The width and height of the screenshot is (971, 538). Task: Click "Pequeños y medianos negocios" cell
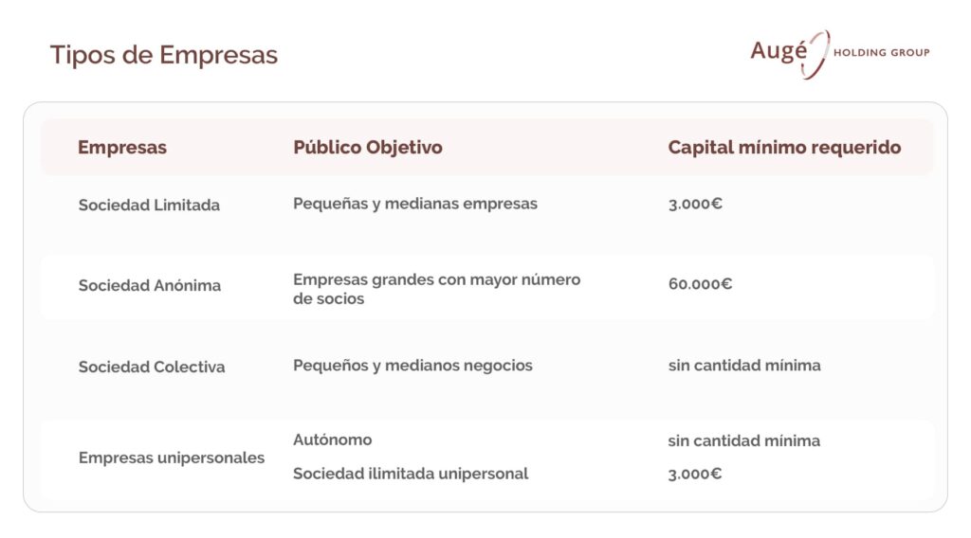pos(412,365)
